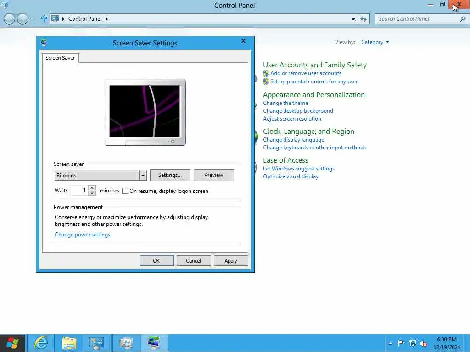470x352 pixels.
Task: Expand the arrow before Control Panel breadcrumb
Action: (x=63, y=19)
